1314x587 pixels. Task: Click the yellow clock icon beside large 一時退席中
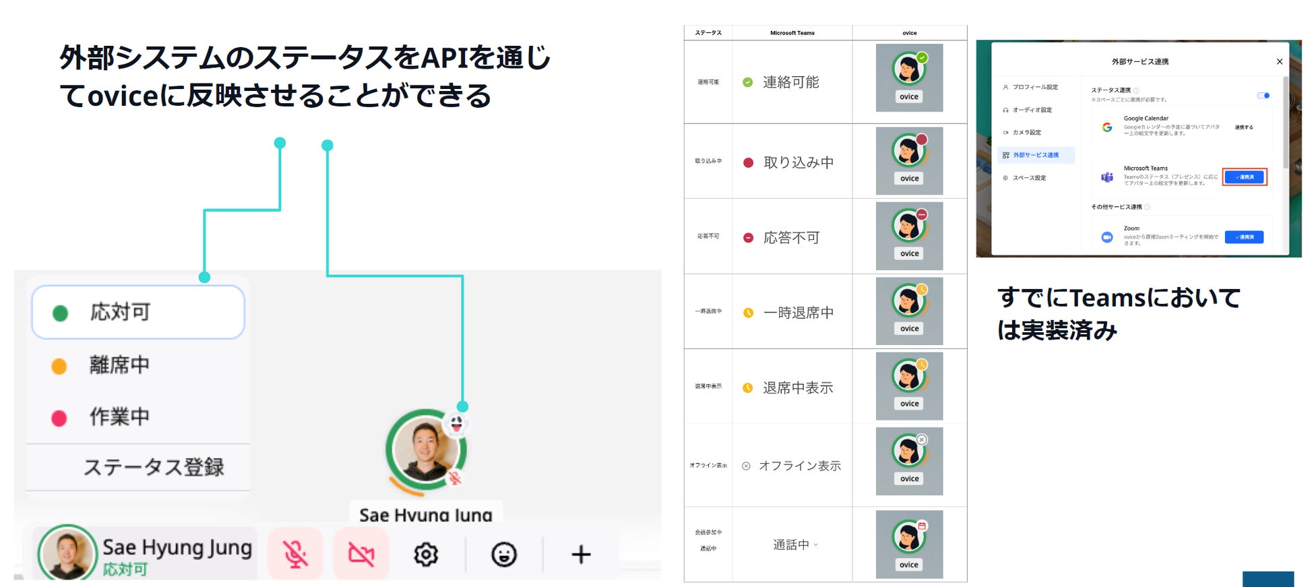pos(748,313)
